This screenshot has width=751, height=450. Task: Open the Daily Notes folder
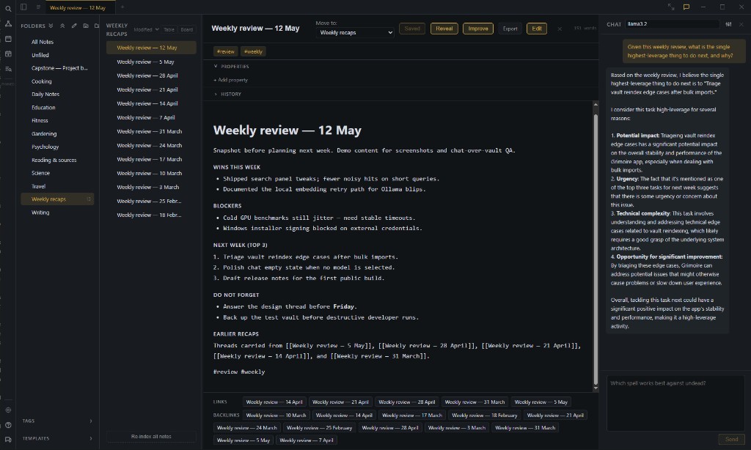[x=57, y=95]
